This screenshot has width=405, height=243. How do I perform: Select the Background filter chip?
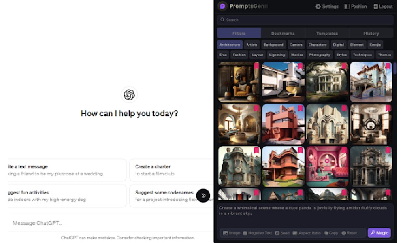pyautogui.click(x=273, y=45)
